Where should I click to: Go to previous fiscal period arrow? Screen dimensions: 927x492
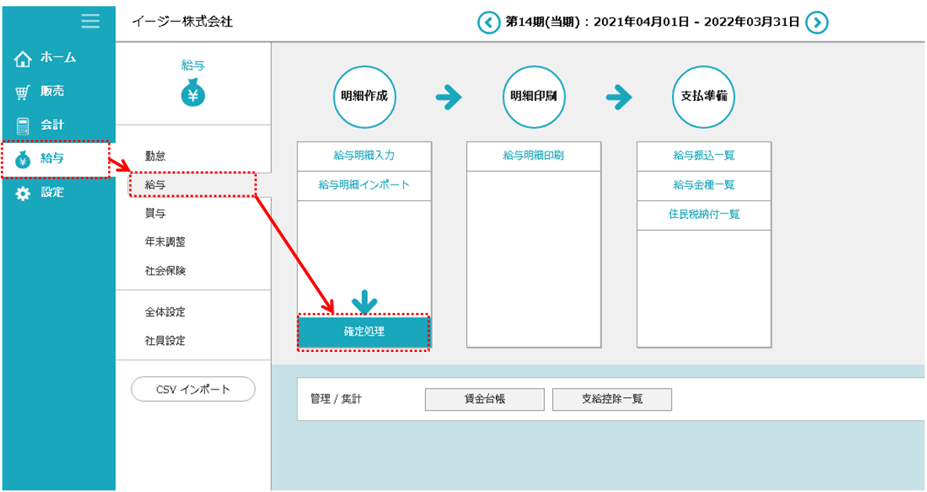489,22
